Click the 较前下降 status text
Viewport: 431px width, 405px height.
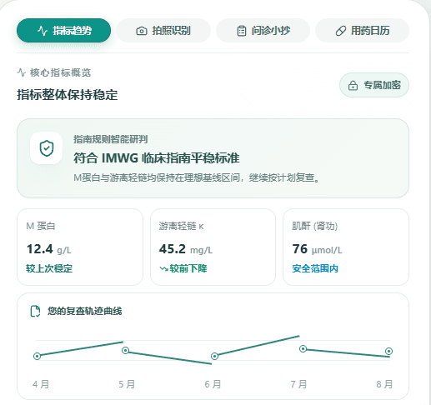tap(188, 268)
